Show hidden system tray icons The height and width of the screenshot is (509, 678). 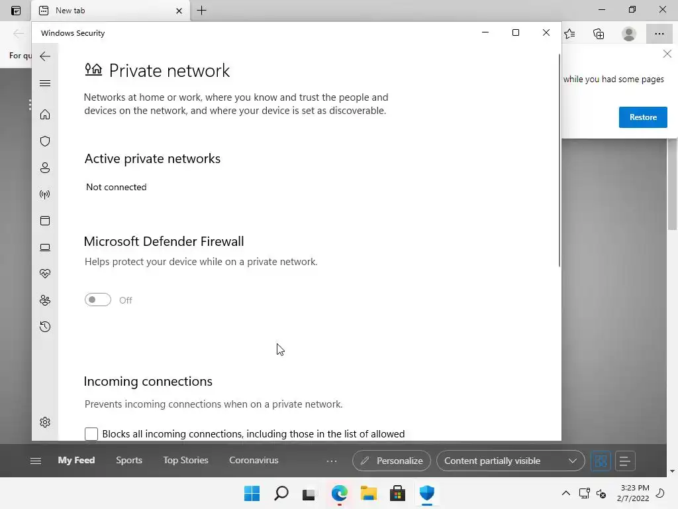565,493
